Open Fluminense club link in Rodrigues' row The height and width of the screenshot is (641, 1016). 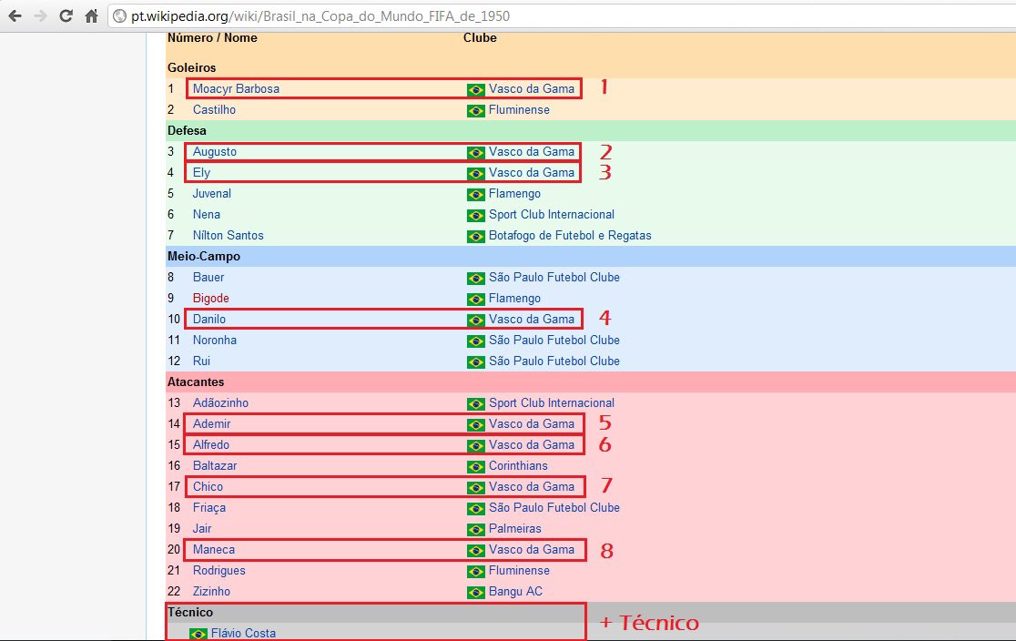pyautogui.click(x=519, y=570)
